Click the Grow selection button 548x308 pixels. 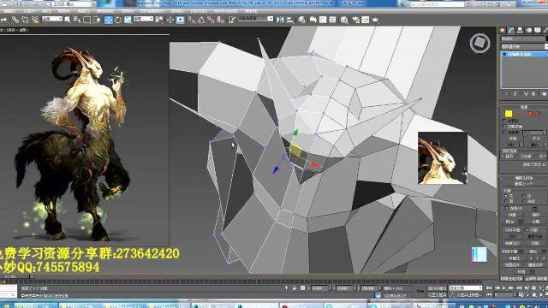537,139
